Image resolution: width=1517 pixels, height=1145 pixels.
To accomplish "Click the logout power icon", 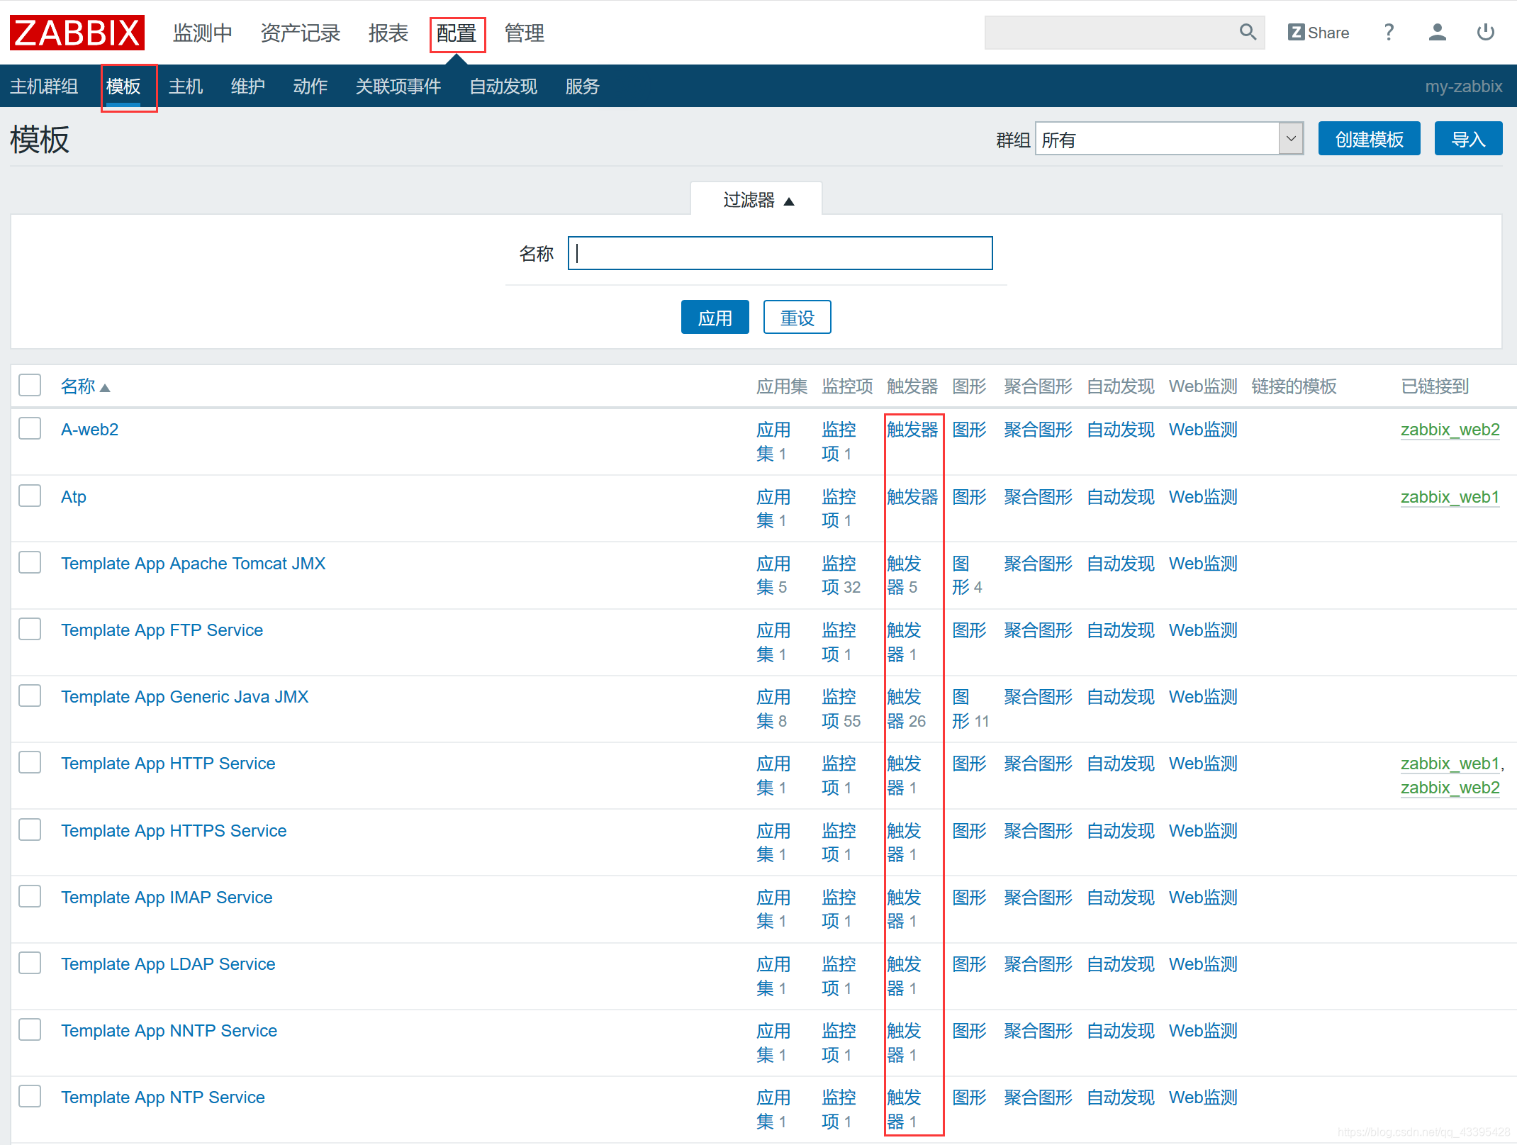I will tap(1485, 33).
